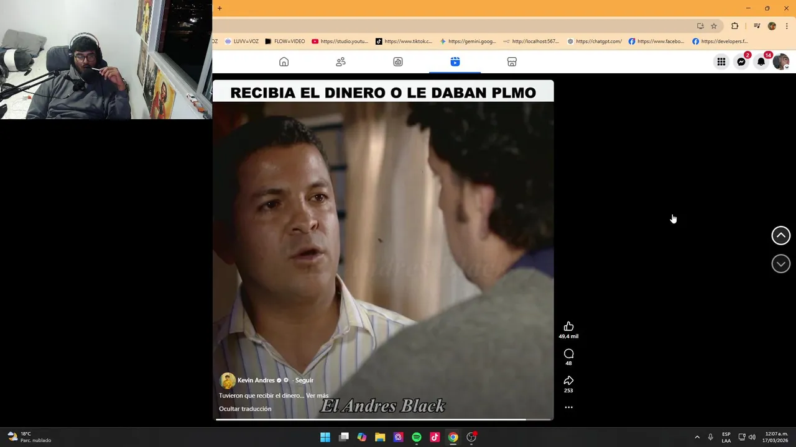Screen dimensions: 796x447
Task: Open Kevin Andres profile name
Action: coord(256,381)
